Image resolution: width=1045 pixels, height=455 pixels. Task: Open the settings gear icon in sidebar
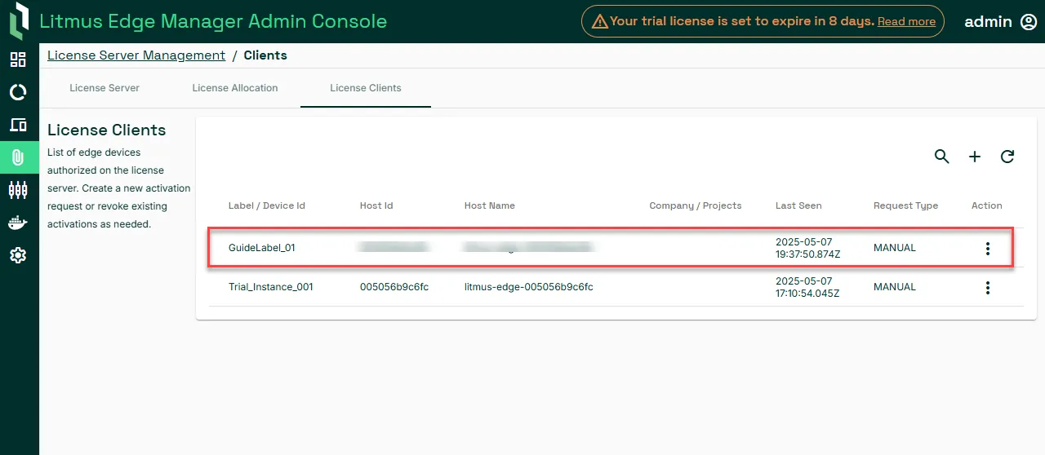pos(18,255)
